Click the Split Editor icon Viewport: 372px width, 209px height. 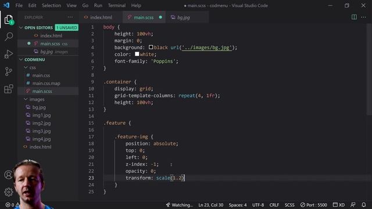[x=354, y=17]
